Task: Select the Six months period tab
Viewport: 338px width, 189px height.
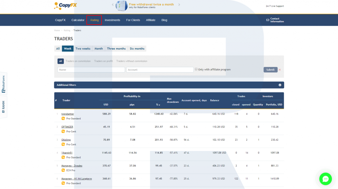Action: 137,49
